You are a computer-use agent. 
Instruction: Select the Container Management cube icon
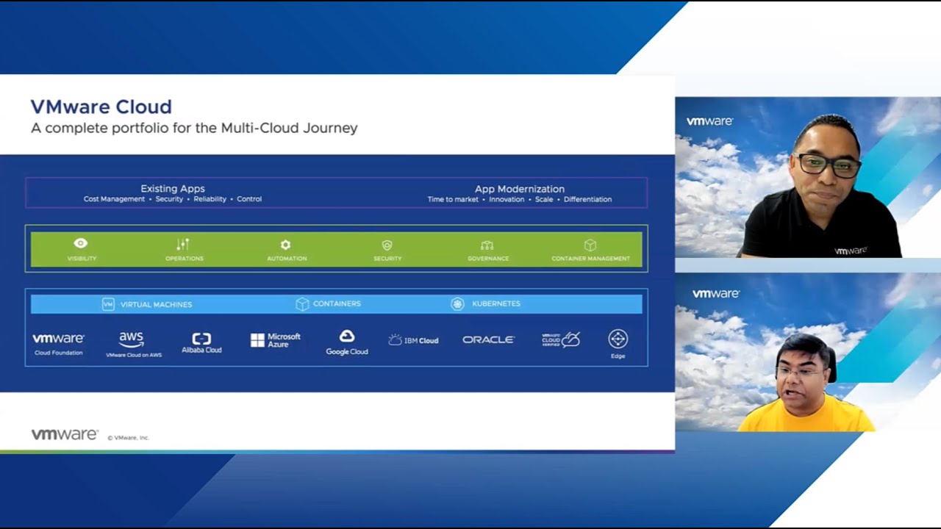(590, 245)
